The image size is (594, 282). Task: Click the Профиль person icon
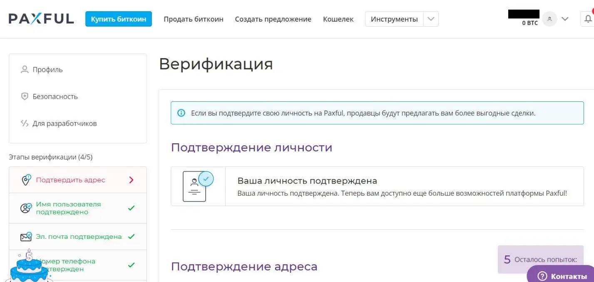click(x=25, y=69)
